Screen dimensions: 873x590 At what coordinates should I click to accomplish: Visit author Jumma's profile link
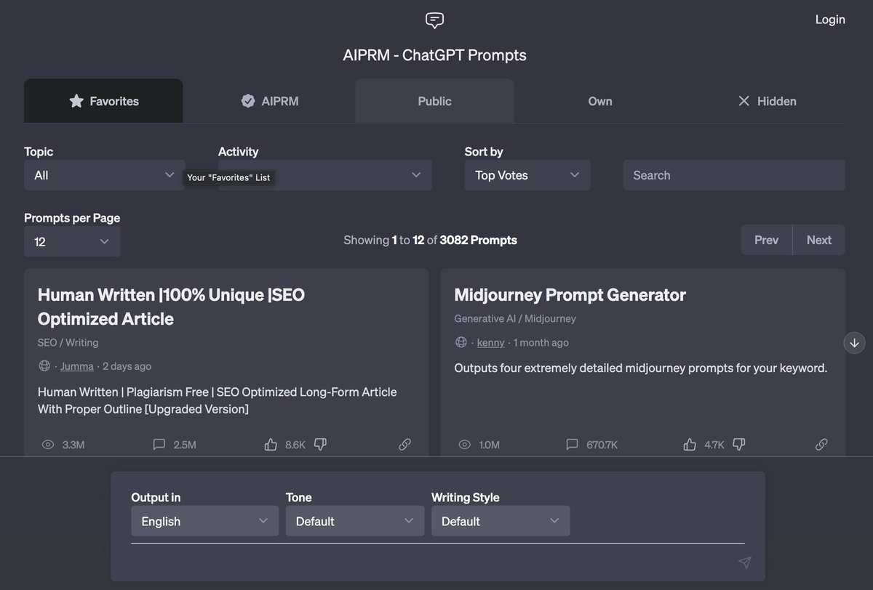click(x=76, y=366)
